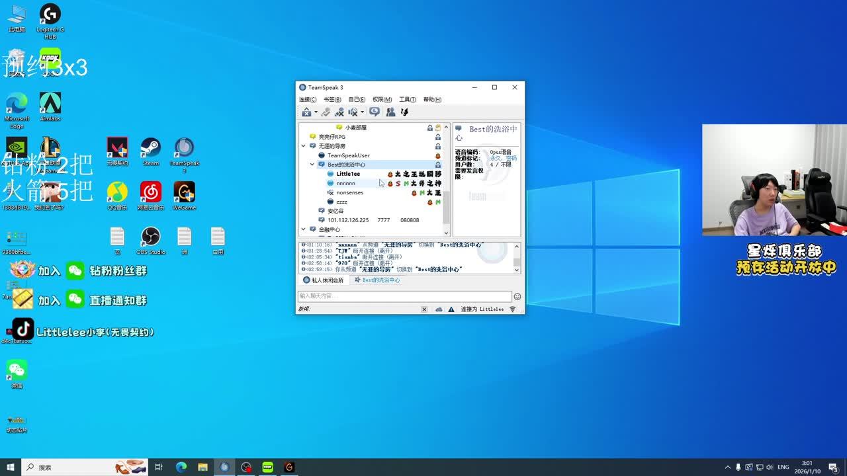Viewport: 847px width, 476px height.
Task: Collapse the Best的洗浴中心 channel
Action: point(312,165)
